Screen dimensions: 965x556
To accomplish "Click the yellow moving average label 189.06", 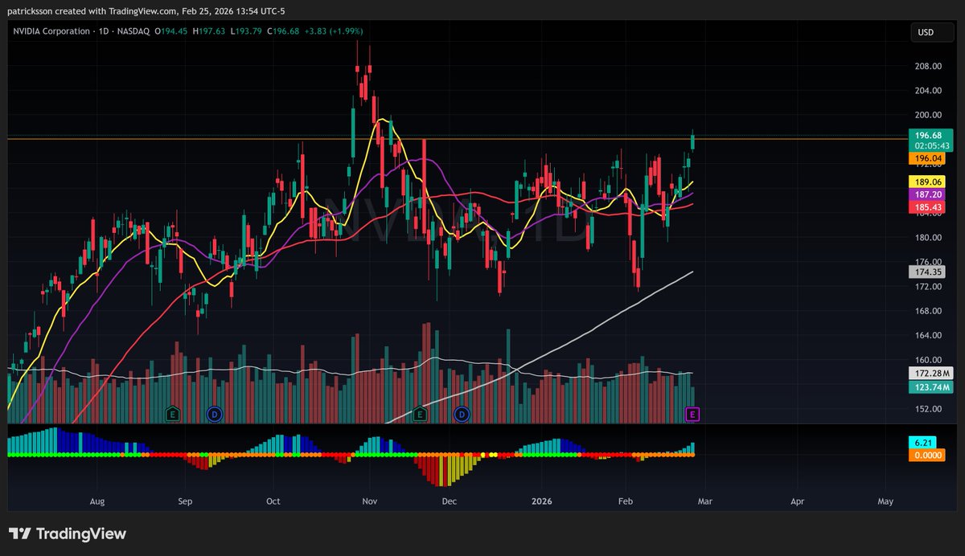I will tap(926, 182).
